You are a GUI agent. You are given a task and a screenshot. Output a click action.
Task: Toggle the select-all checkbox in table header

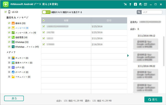tap(44, 20)
